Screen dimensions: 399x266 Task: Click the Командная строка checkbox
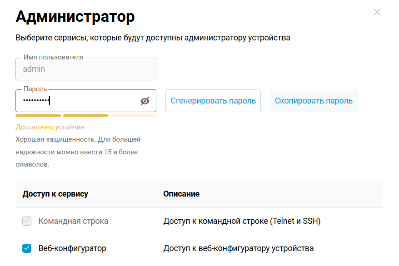[27, 221]
